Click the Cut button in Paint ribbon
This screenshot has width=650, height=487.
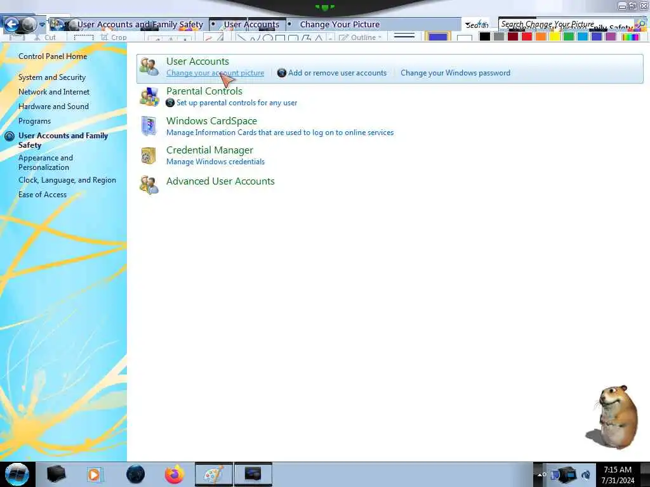point(45,37)
